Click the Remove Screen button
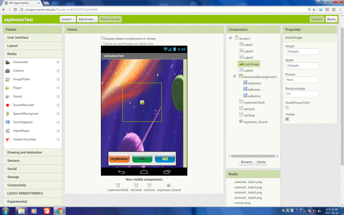Viewport: 344px width, 215px height. 110,19
